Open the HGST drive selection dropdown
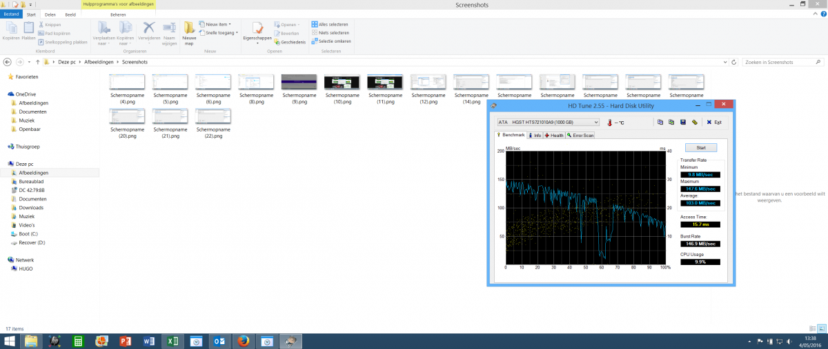 pyautogui.click(x=548, y=123)
